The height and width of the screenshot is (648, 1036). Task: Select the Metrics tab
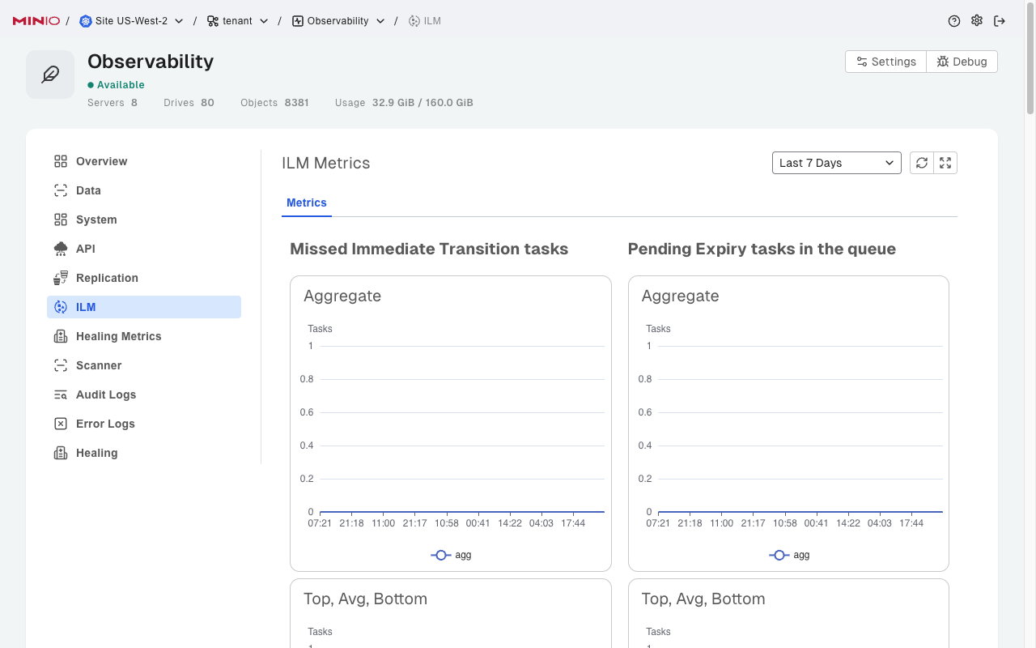307,202
